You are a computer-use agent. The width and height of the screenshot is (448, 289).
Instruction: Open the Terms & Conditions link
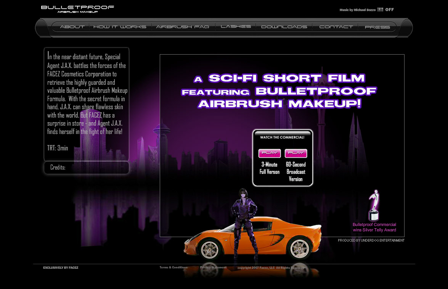pos(173,267)
